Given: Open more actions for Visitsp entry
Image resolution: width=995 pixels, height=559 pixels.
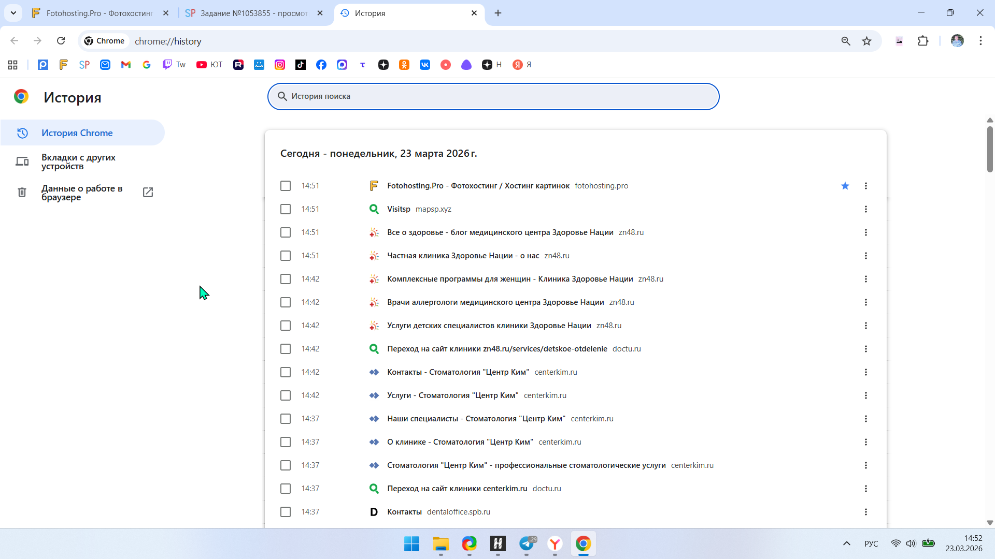Looking at the screenshot, I should (x=866, y=209).
